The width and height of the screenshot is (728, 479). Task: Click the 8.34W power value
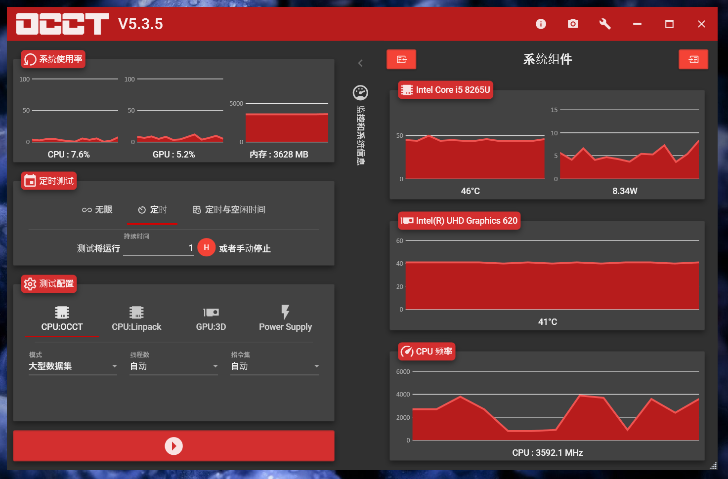(625, 191)
